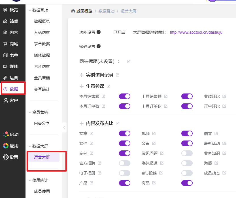Select 入站访客 in the submenu
The width and height of the screenshot is (236, 198).
pos(42,33)
